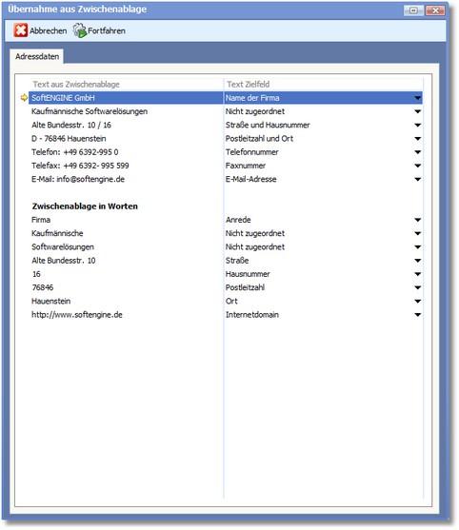Open dropdown for Straße field
The image size is (459, 530).
418,261
